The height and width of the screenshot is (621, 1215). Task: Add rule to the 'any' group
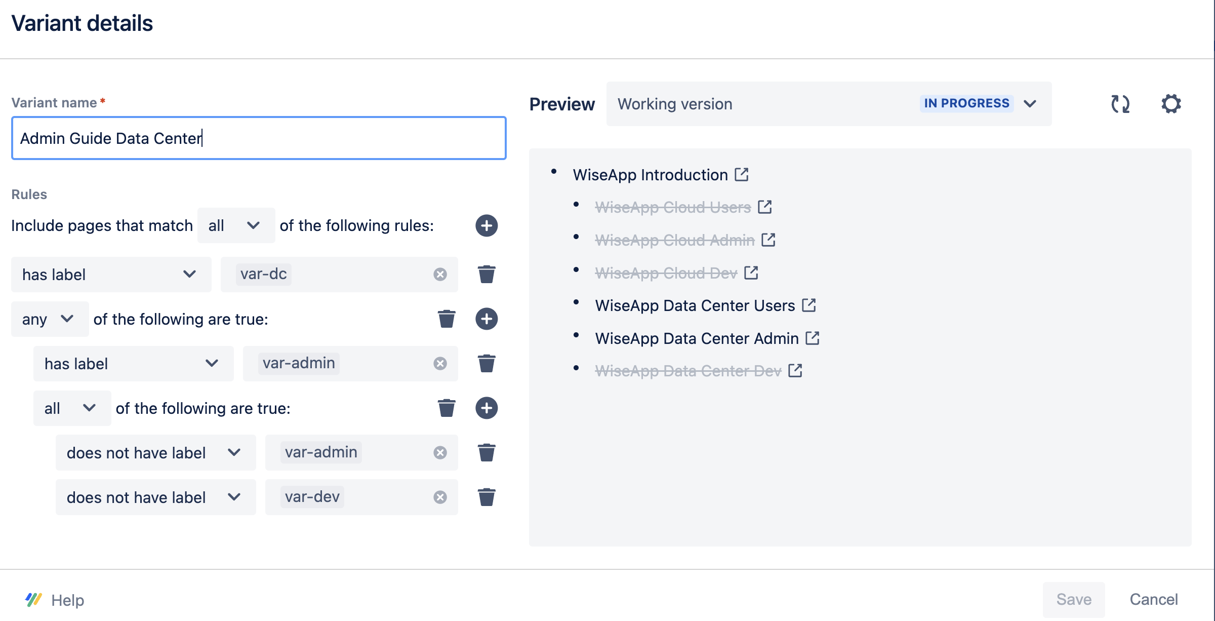486,319
